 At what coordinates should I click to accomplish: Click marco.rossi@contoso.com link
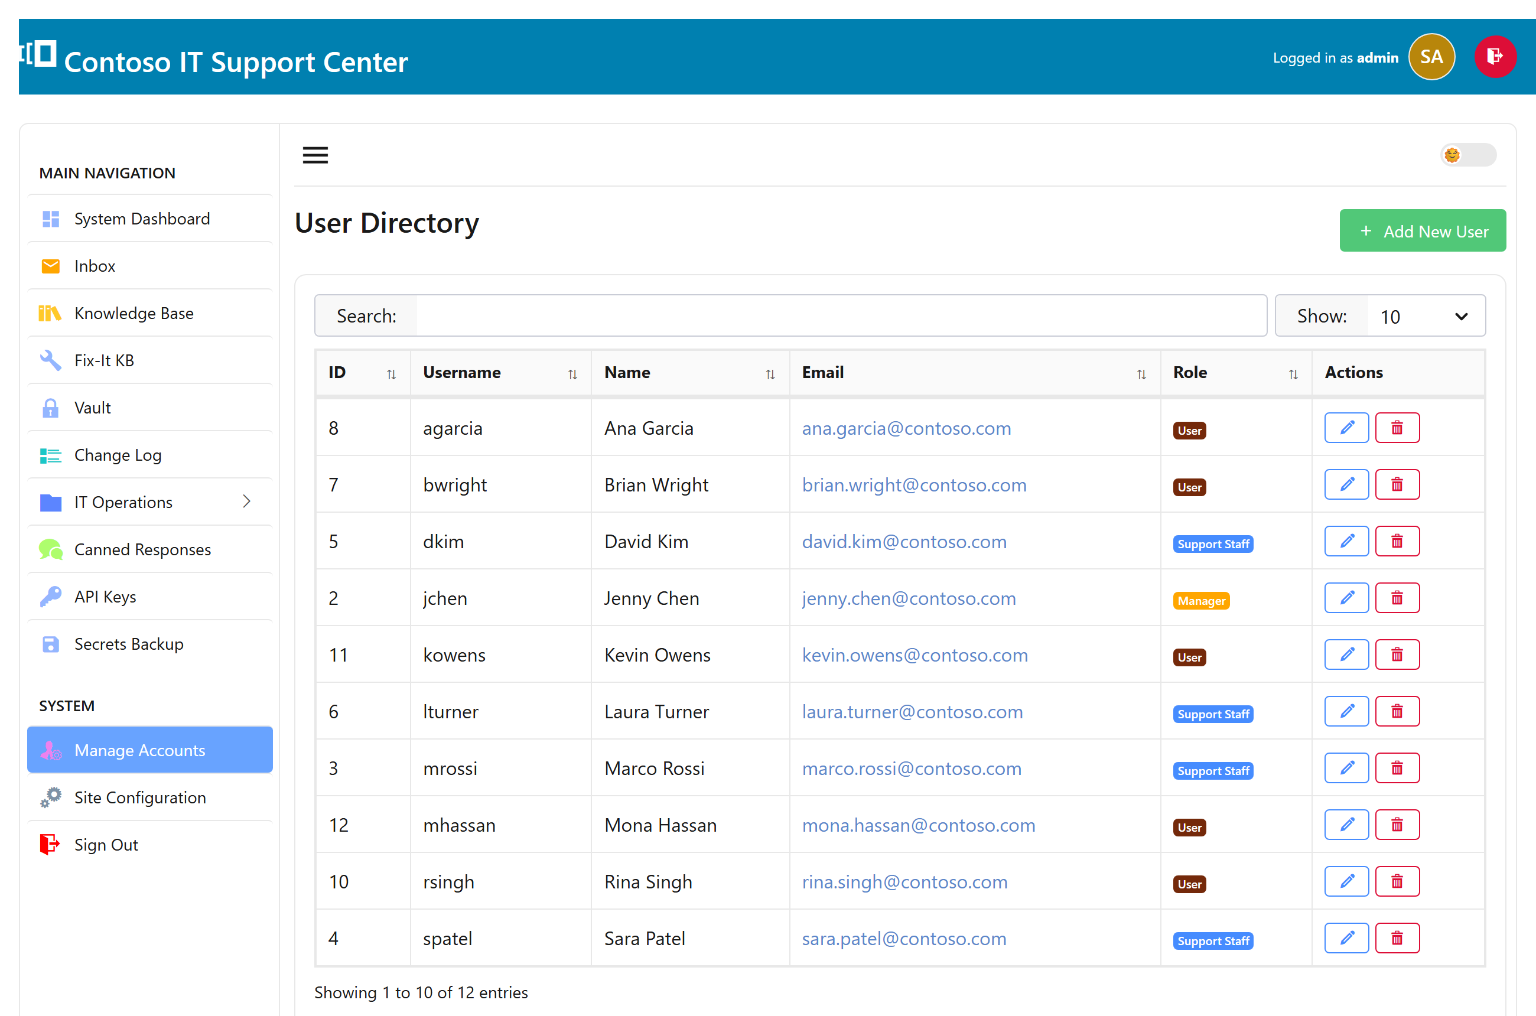[x=911, y=768]
